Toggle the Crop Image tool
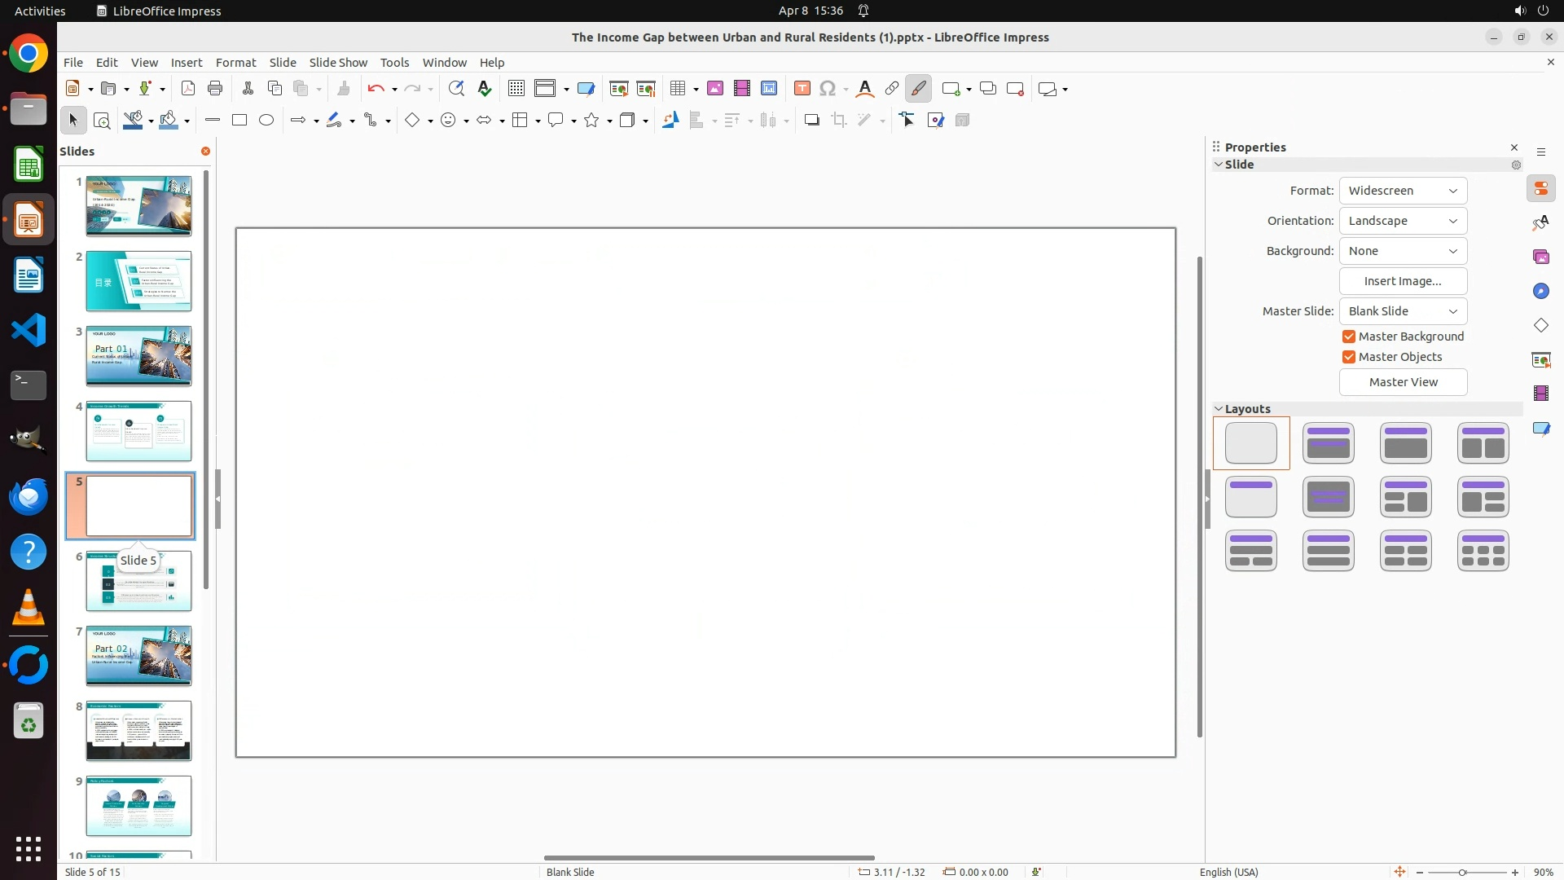Image resolution: width=1564 pixels, height=880 pixels. [839, 121]
